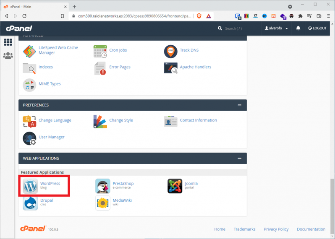Open the User Manager icon

click(29, 138)
